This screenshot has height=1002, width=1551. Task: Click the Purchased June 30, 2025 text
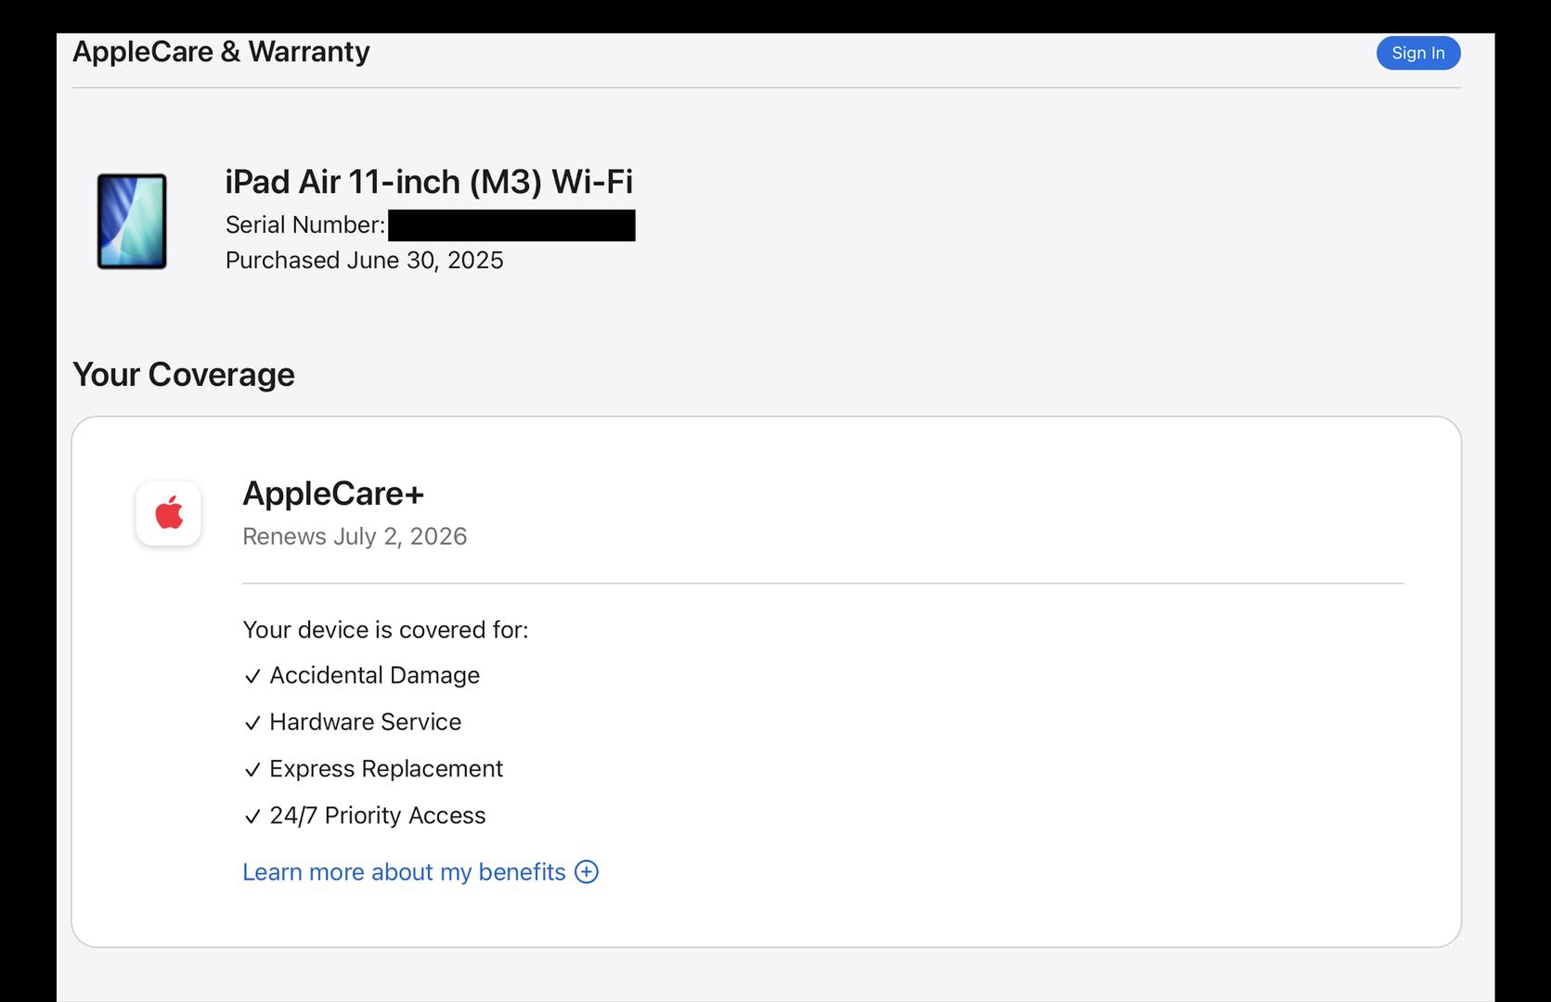pyautogui.click(x=364, y=261)
